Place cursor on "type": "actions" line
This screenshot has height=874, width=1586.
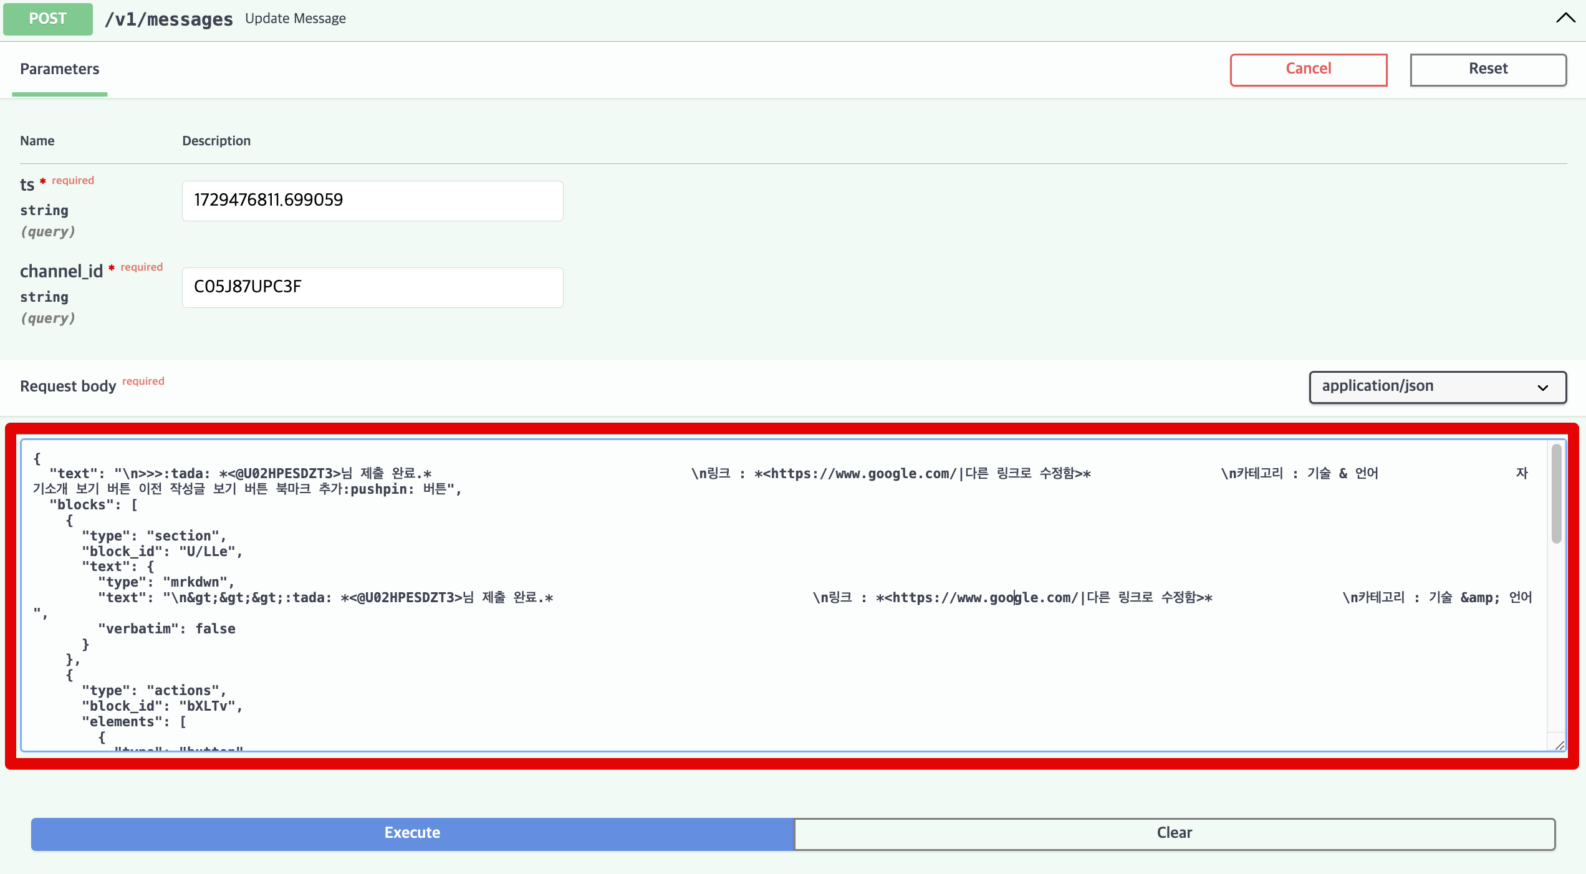tap(154, 691)
